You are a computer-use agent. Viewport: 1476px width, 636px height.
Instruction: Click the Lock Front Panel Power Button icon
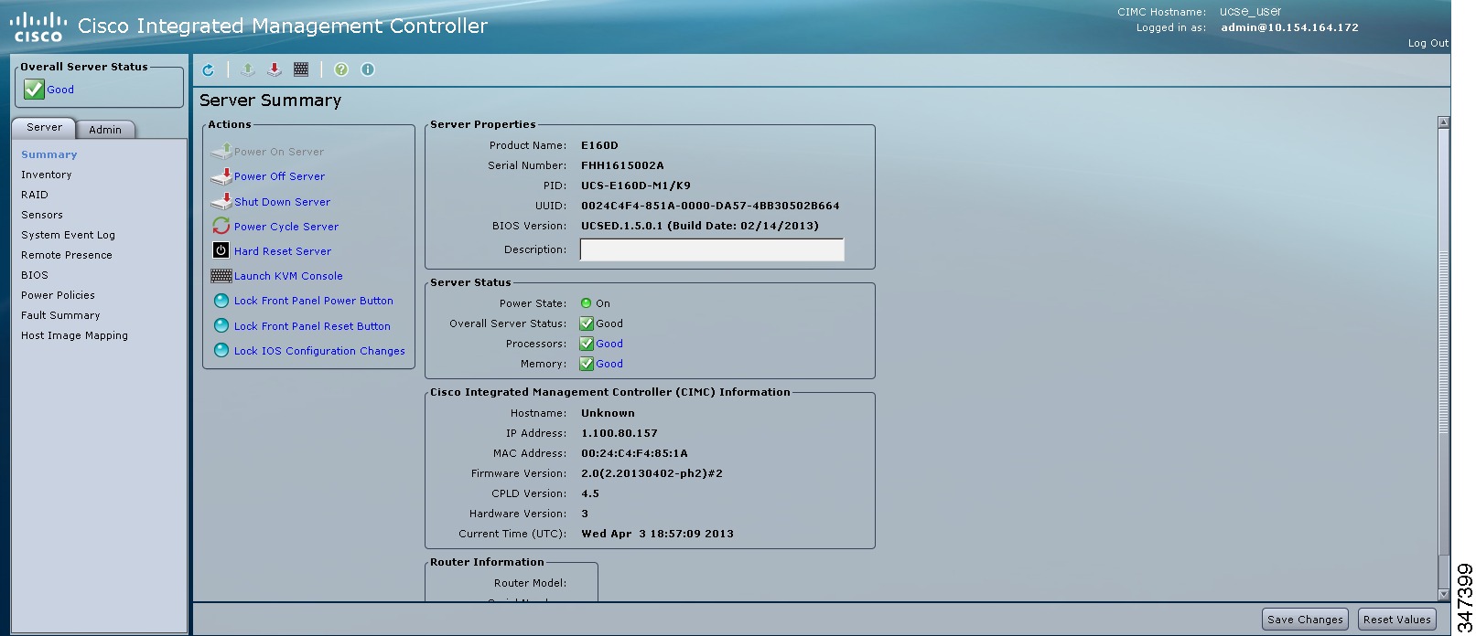pyautogui.click(x=221, y=301)
